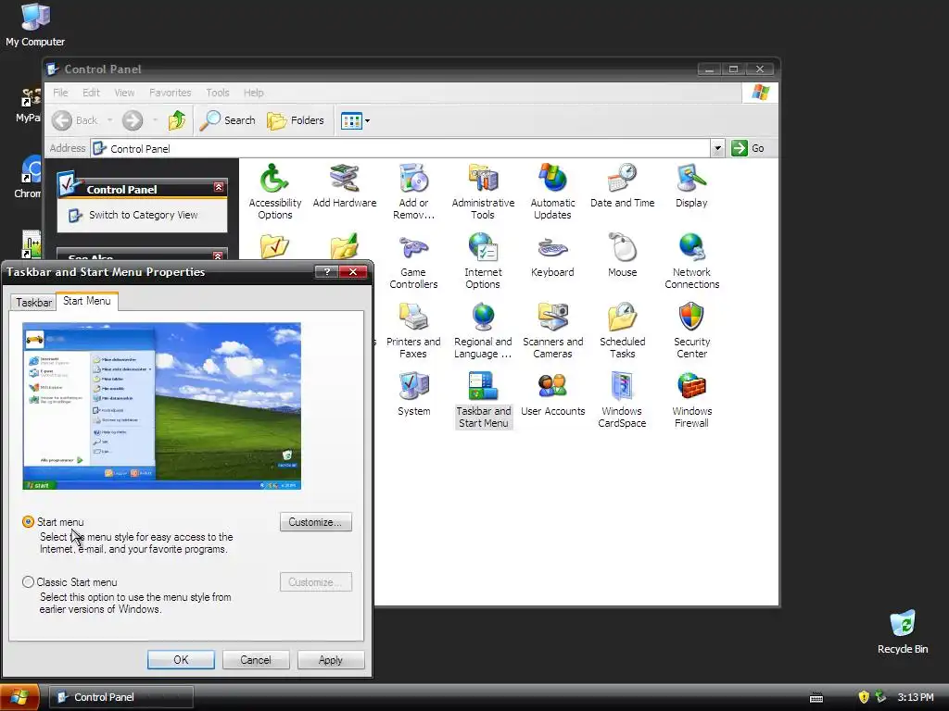
Task: Open the Forward button history dropdown arrow
Action: click(155, 120)
